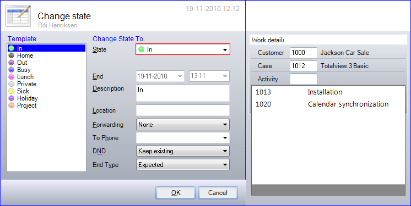Click the Change state table-and-pencil icon
Viewport: 411px width, 206px height.
pos(18,16)
